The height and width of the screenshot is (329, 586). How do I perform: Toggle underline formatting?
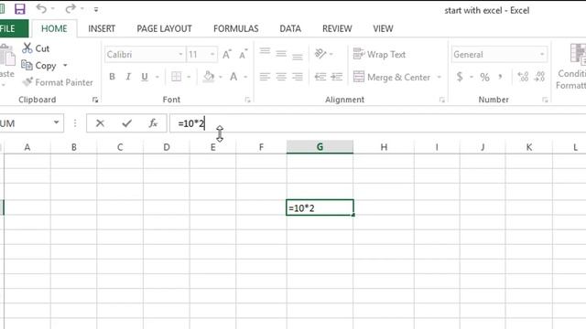[x=145, y=77]
